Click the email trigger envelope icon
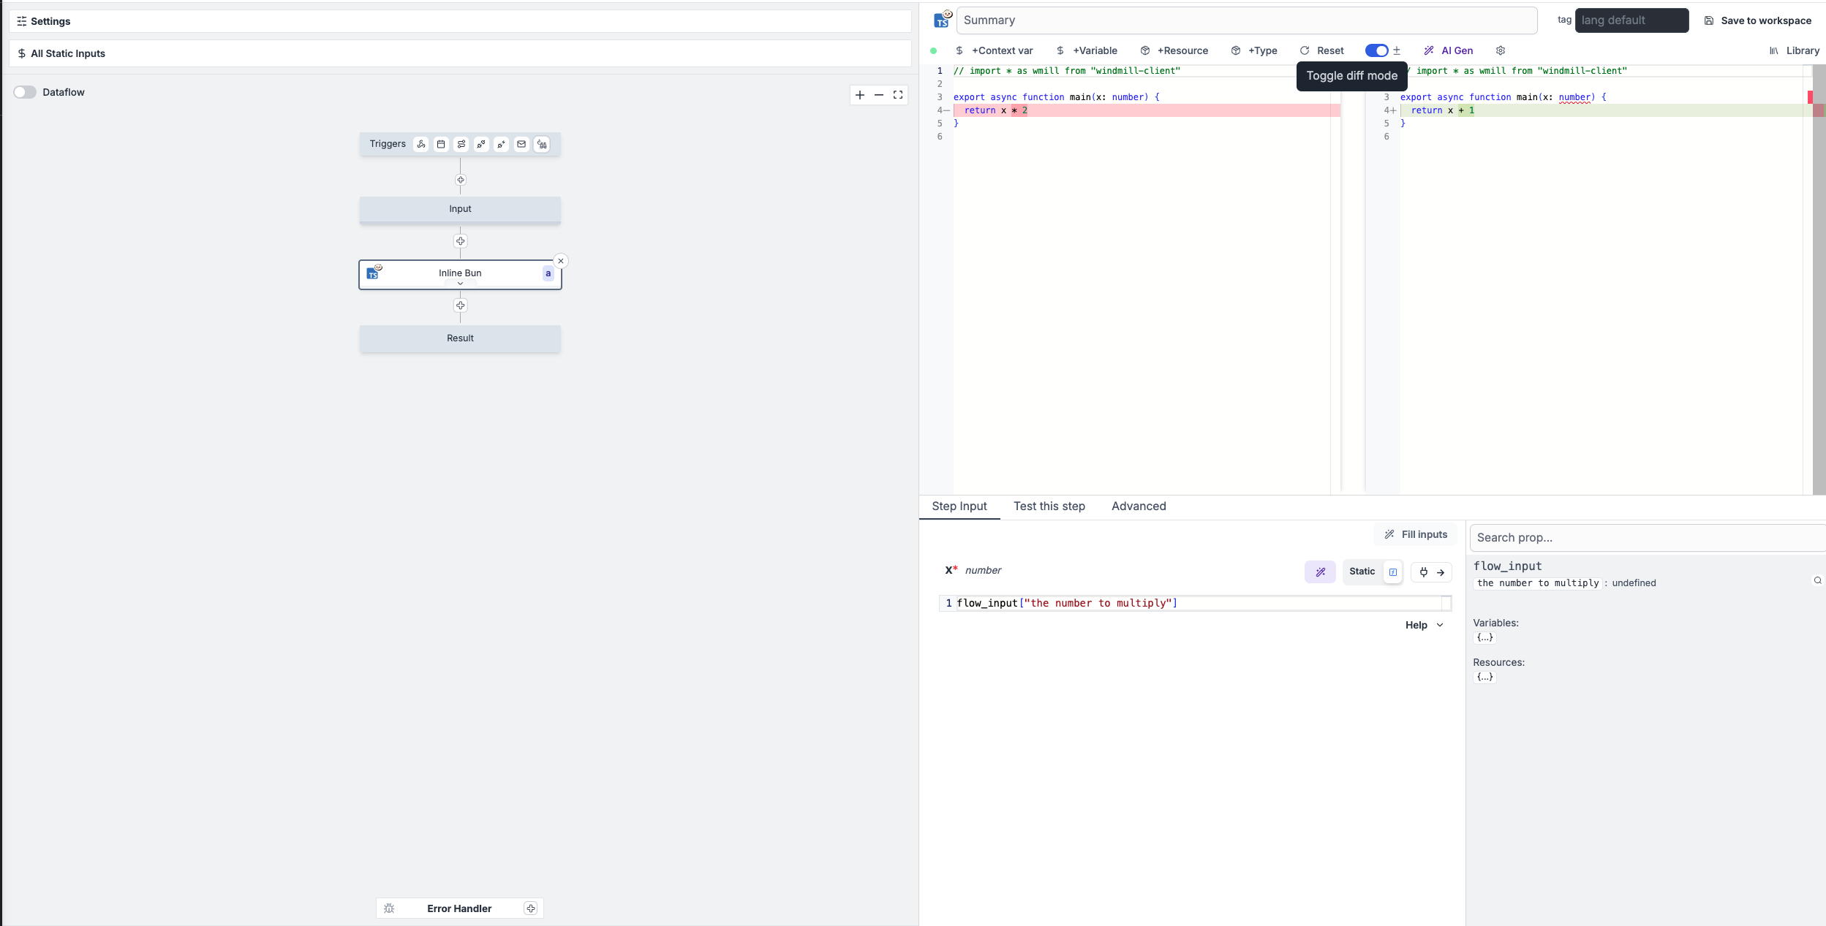Viewport: 1826px width, 926px height. coord(521,144)
